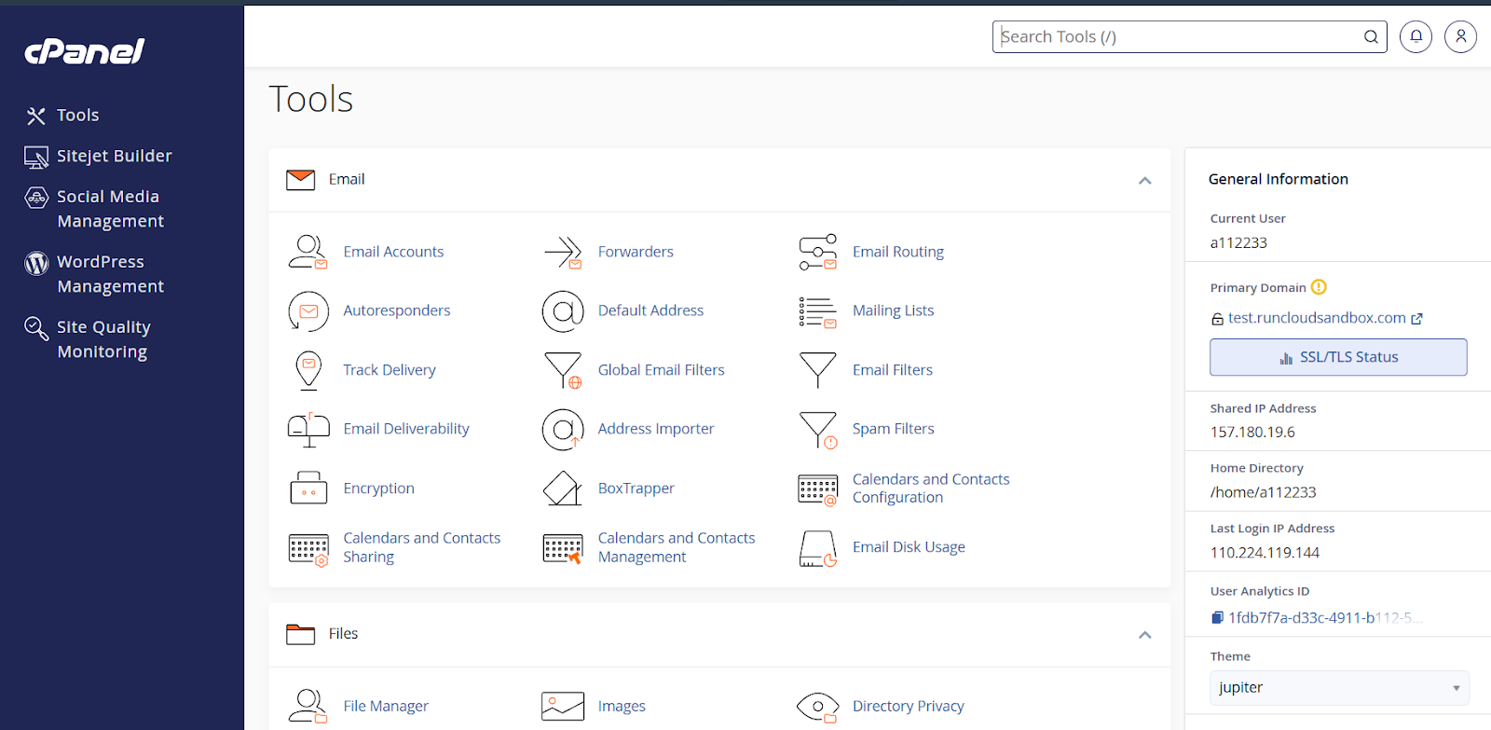Collapse the Email section

tap(1144, 180)
